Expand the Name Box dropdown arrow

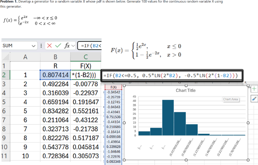(x=34, y=46)
